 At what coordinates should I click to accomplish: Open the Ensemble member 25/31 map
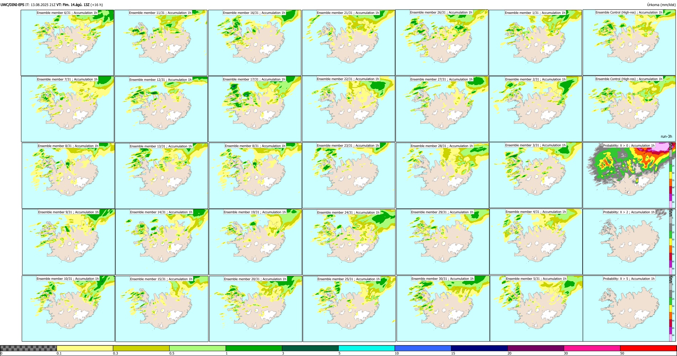(349, 309)
